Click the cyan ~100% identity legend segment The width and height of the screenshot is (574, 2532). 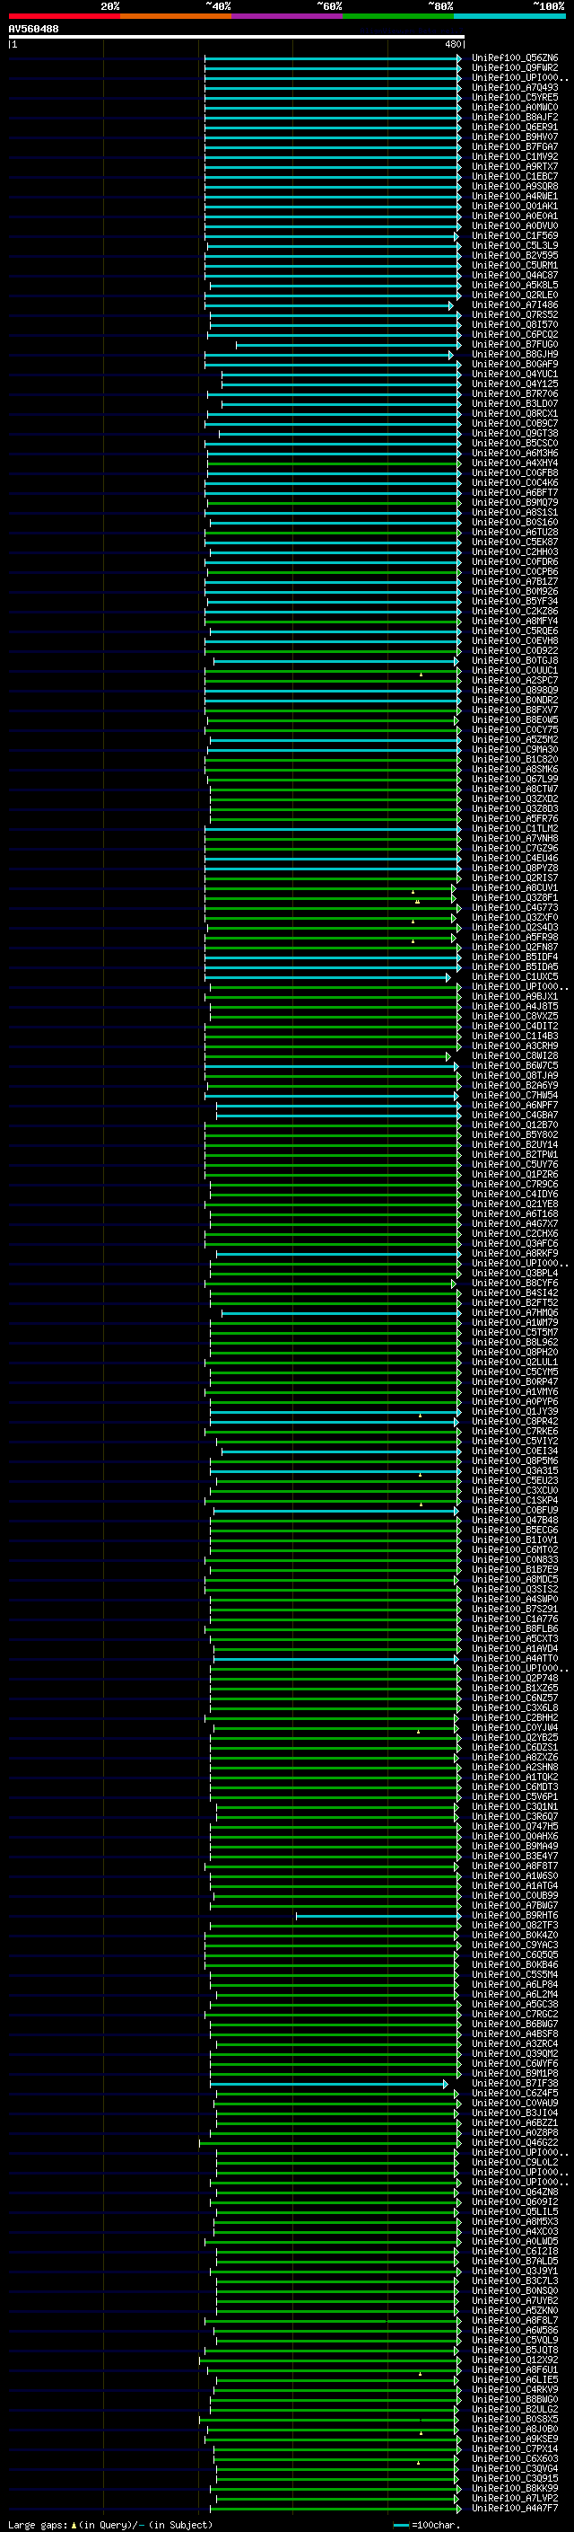509,16
